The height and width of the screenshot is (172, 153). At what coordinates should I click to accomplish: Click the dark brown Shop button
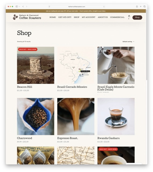click(137, 17)
